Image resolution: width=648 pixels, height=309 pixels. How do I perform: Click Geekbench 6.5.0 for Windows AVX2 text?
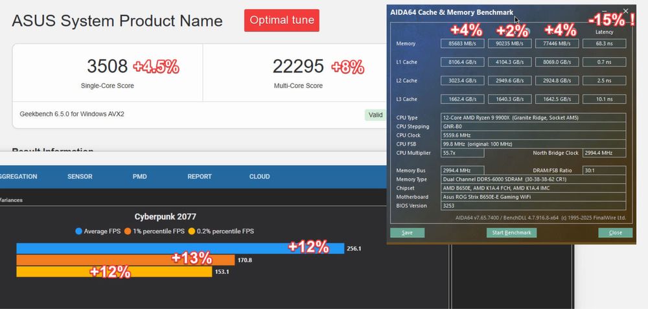[72, 114]
